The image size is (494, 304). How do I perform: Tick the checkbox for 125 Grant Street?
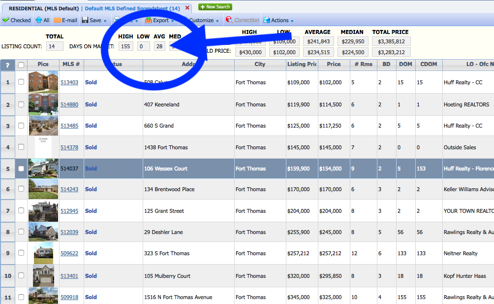pyautogui.click(x=21, y=211)
